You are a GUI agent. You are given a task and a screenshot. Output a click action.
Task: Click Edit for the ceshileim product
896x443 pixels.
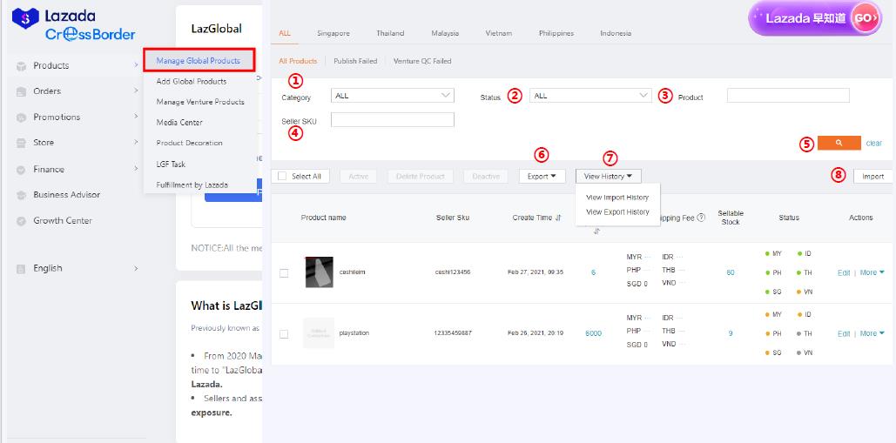tap(844, 273)
